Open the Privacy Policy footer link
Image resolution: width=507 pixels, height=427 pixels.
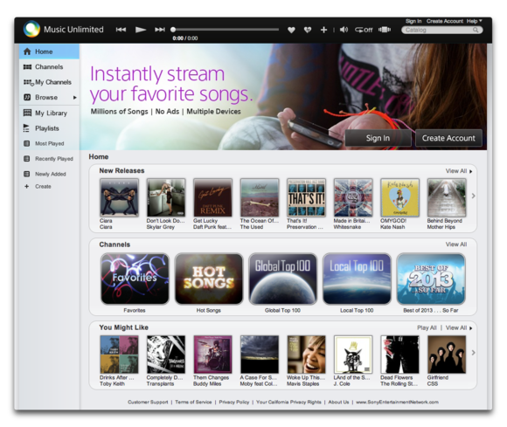[234, 403]
